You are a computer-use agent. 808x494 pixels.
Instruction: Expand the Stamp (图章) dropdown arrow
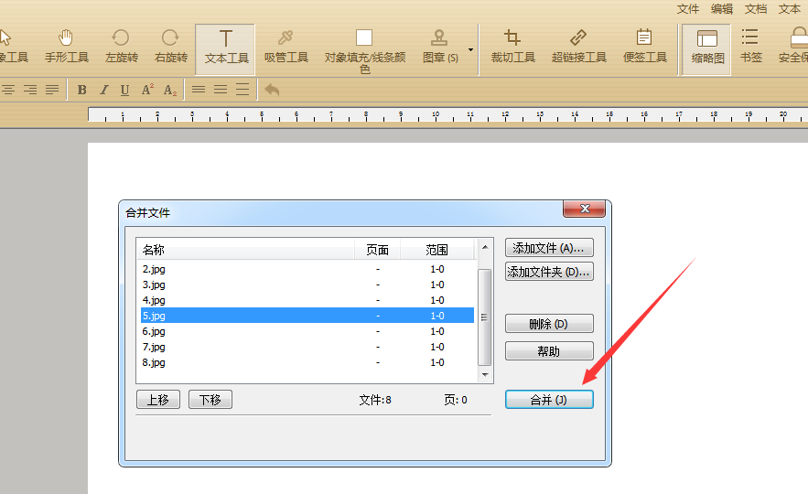(x=471, y=49)
